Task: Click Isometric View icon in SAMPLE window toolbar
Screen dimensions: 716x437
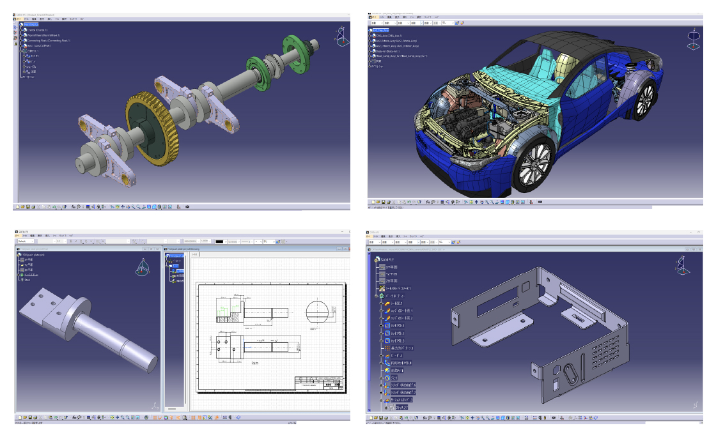Action: [x=502, y=418]
